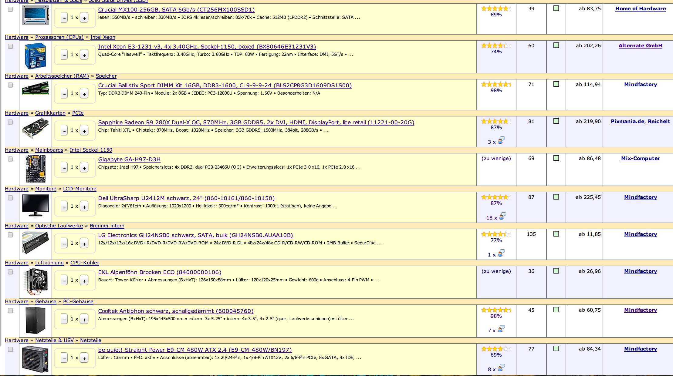Image resolution: width=673 pixels, height=376 pixels.
Task: Click star rating of Crucial MX100 SSD
Action: 496,8
